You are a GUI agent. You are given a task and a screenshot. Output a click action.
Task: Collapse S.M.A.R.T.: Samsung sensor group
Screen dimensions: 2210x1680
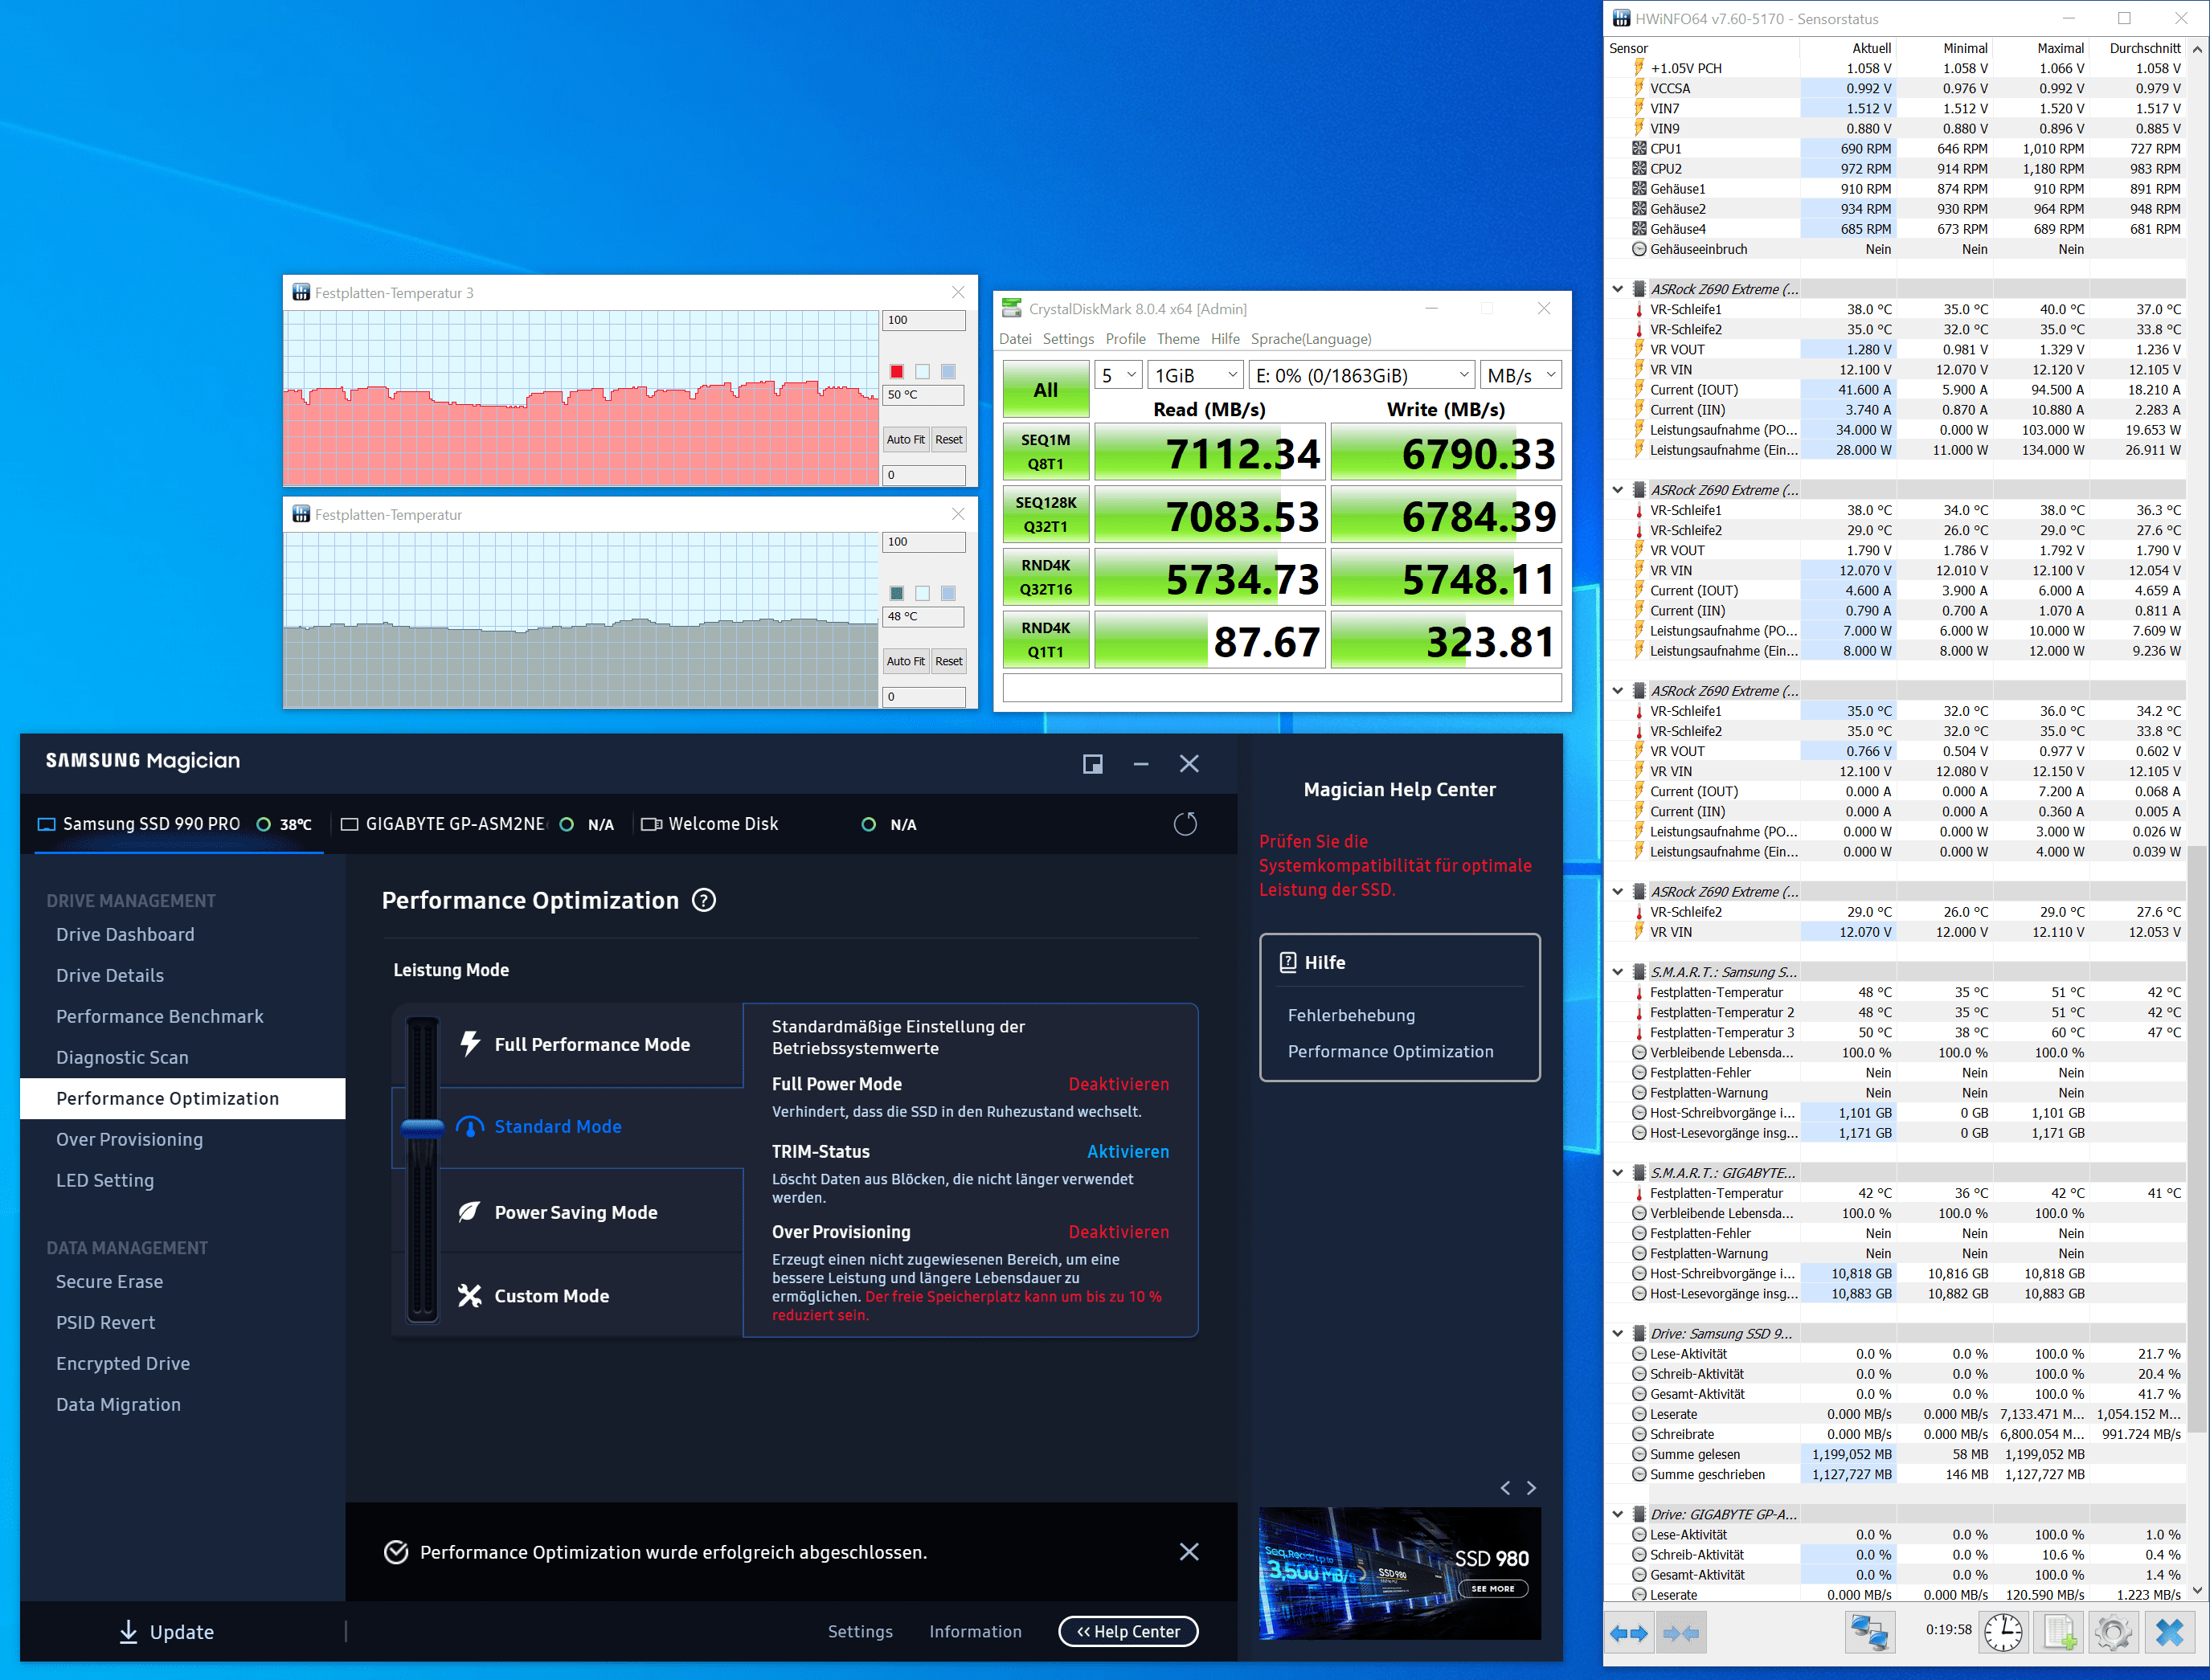click(x=1617, y=972)
